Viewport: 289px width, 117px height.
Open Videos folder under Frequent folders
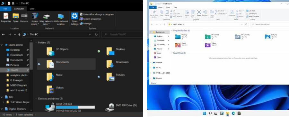pyautogui.click(x=211, y=45)
